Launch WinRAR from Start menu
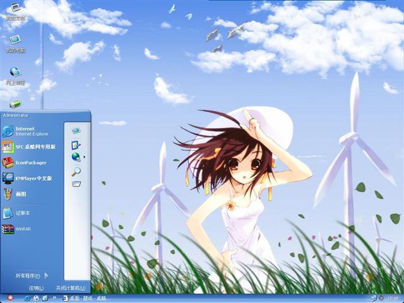Screen dimensions: 404x303 click(32, 229)
